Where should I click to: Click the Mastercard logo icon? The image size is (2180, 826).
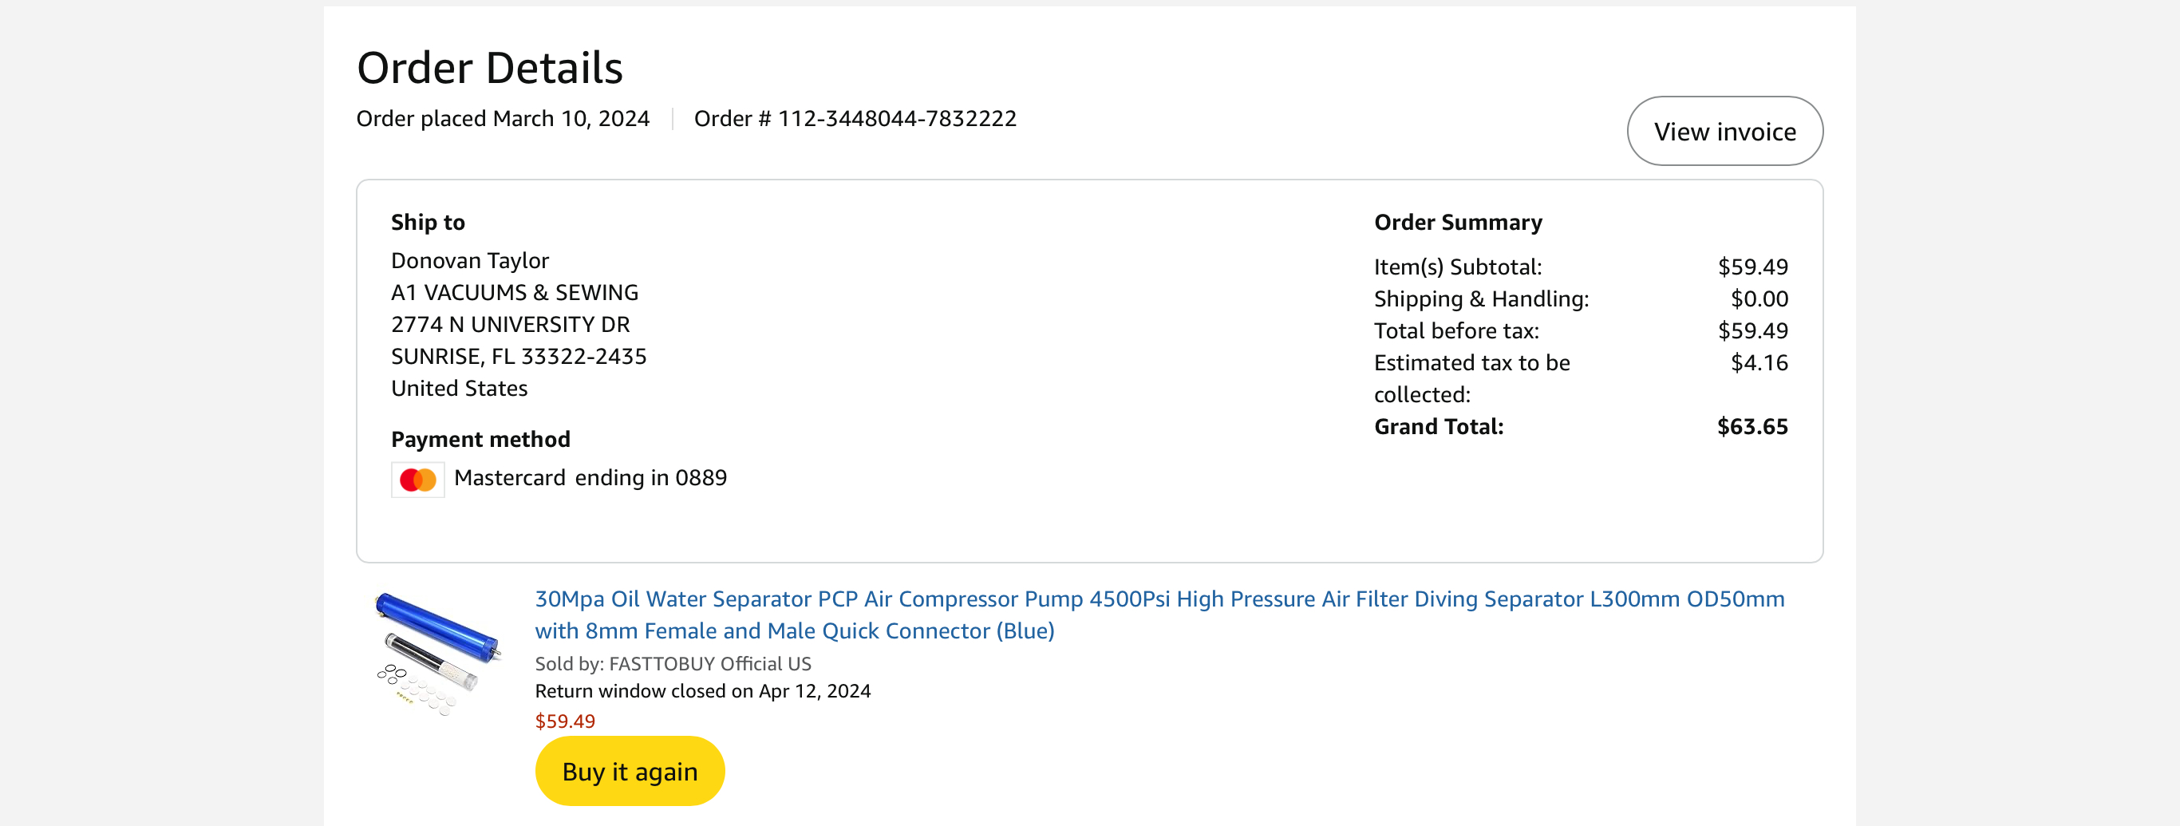click(x=417, y=480)
